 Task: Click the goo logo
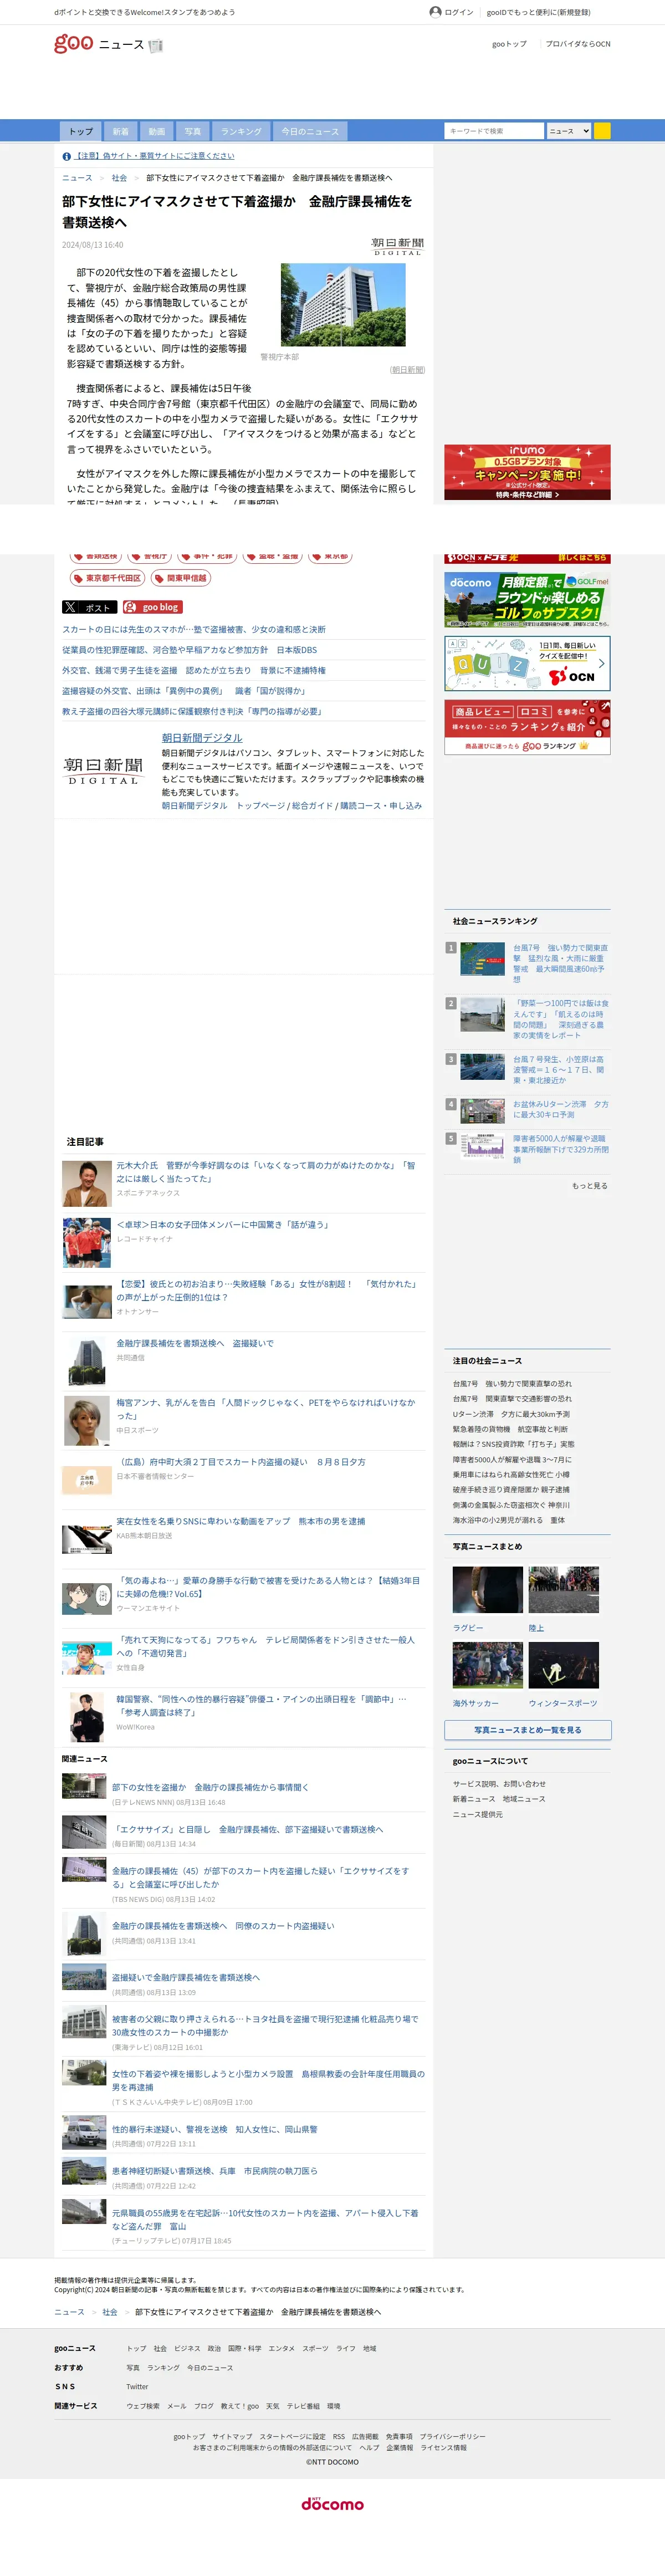[73, 43]
